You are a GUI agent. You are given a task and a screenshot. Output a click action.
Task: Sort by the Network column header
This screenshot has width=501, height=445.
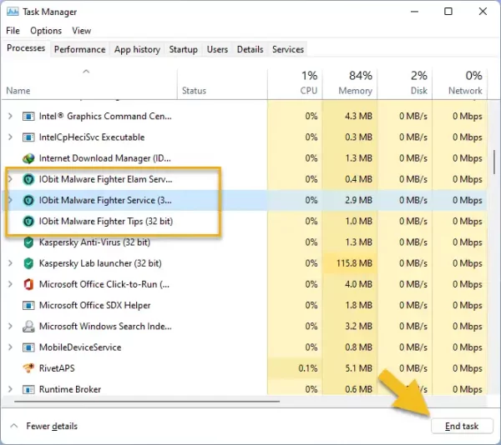460,83
